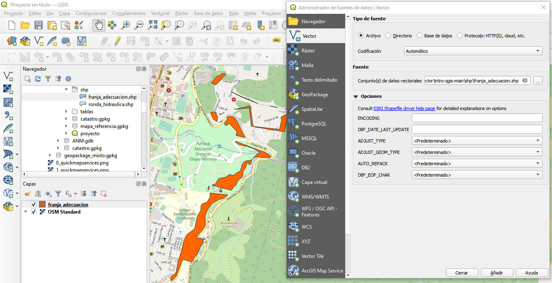Select mapa_referencia.gpkg in Navegador
Viewport: 552px width, 283px height.
click(104, 126)
